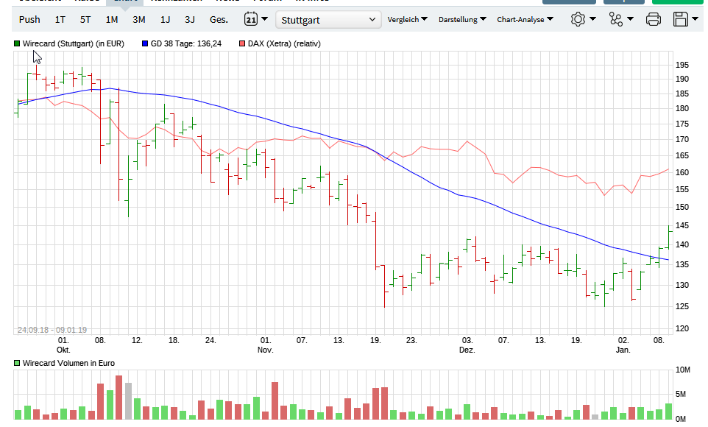Click the last green candlestick near 145

pos(669,237)
